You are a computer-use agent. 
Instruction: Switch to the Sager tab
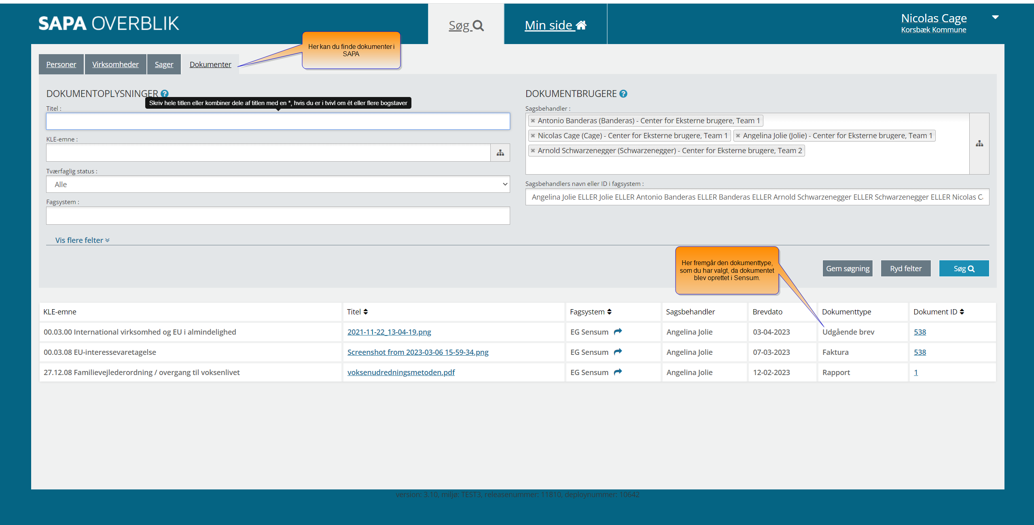[x=164, y=65]
